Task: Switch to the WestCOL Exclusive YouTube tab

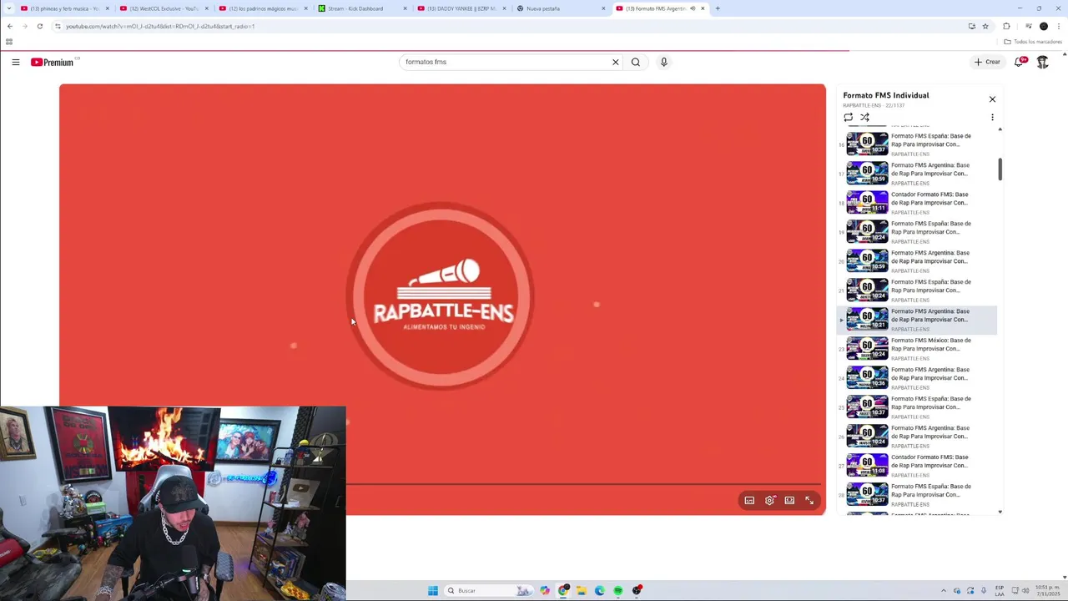Action: [x=163, y=8]
